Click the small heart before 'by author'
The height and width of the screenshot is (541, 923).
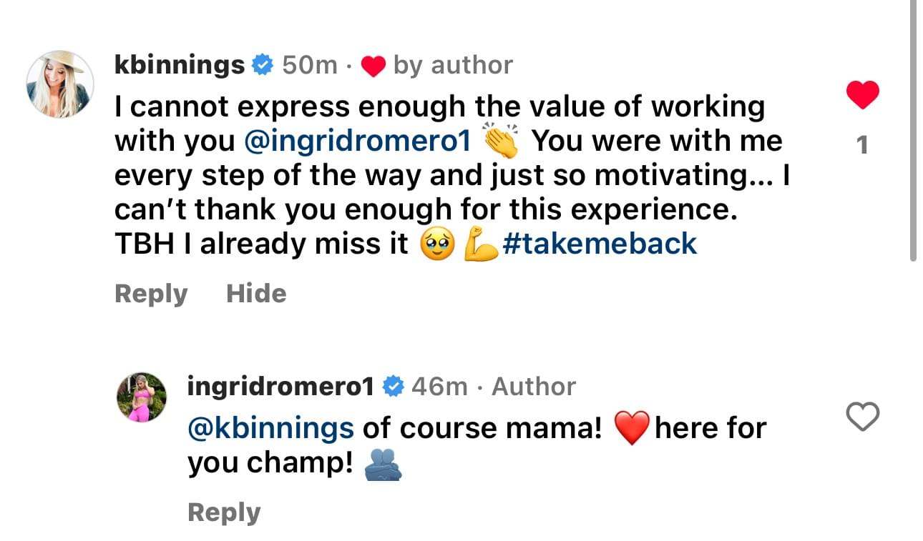point(373,66)
